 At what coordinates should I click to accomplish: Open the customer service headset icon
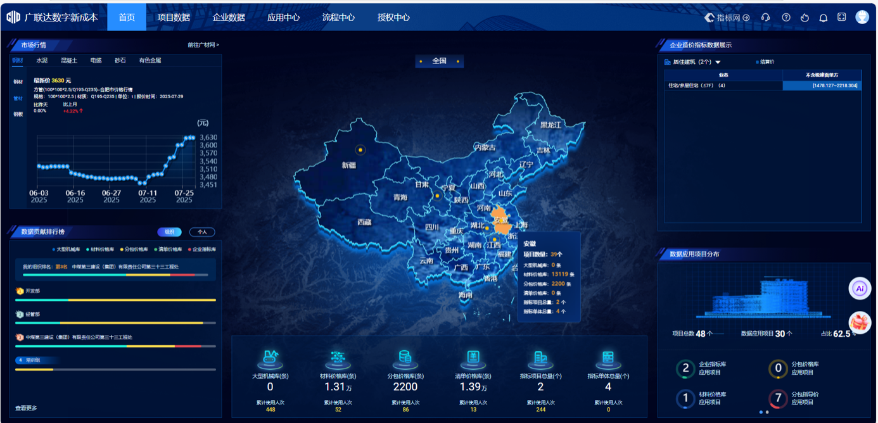tap(766, 18)
